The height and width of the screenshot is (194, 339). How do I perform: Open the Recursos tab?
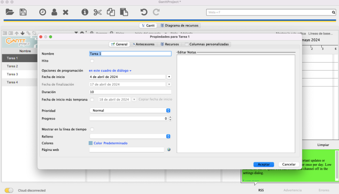[169, 44]
